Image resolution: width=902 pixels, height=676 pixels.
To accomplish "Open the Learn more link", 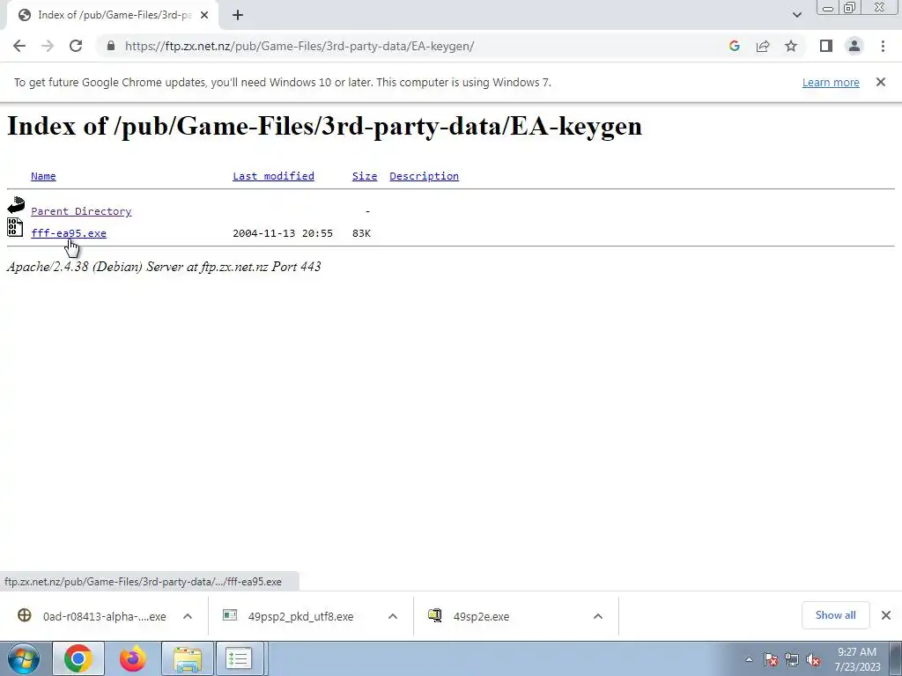I will pyautogui.click(x=831, y=82).
